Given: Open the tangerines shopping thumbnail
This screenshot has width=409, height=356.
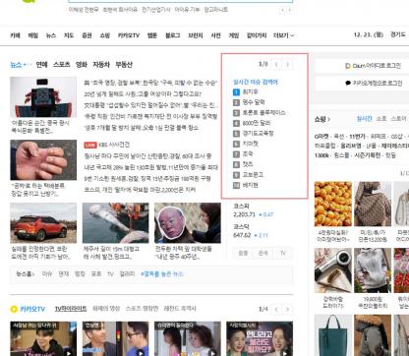Looking at the screenshot, I should [333, 204].
